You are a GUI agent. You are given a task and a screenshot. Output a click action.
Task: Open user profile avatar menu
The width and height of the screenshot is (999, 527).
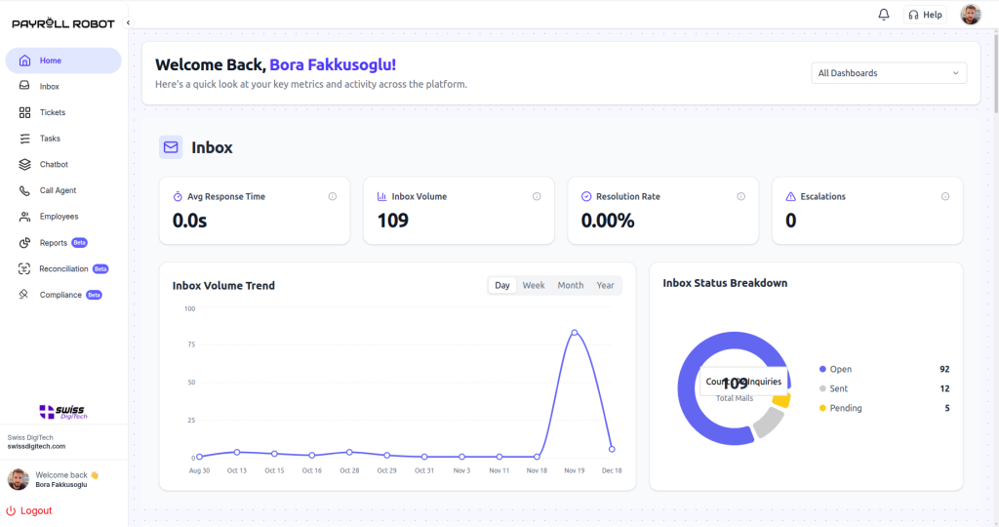coord(970,15)
